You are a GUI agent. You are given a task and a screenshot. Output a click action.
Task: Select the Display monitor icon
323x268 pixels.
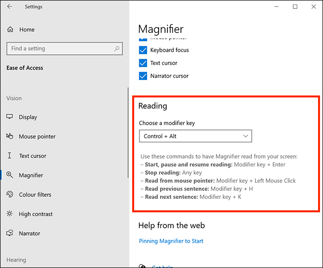point(9,117)
